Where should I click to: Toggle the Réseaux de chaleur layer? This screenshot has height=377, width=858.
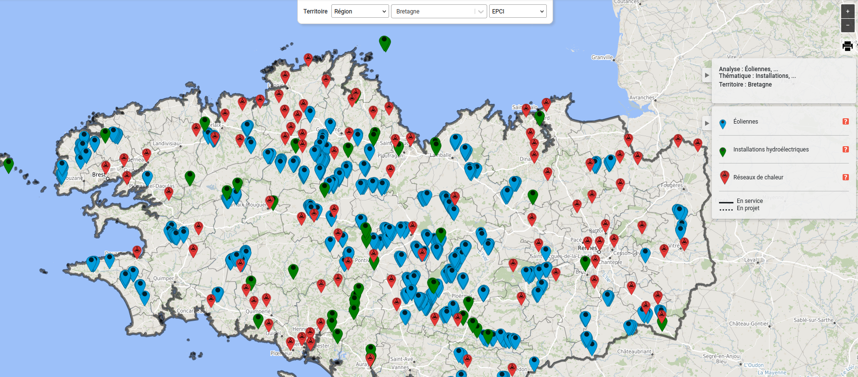coord(758,177)
